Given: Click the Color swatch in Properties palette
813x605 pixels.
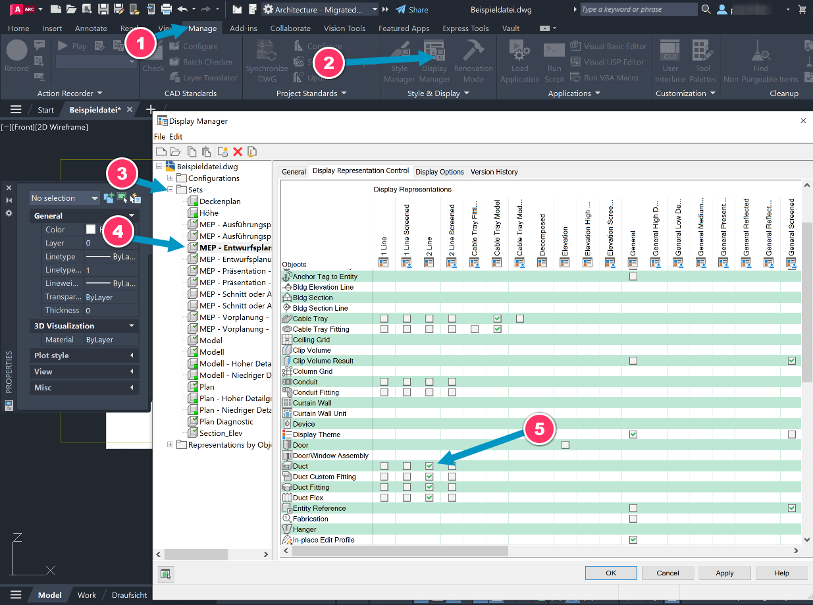Looking at the screenshot, I should [90, 229].
